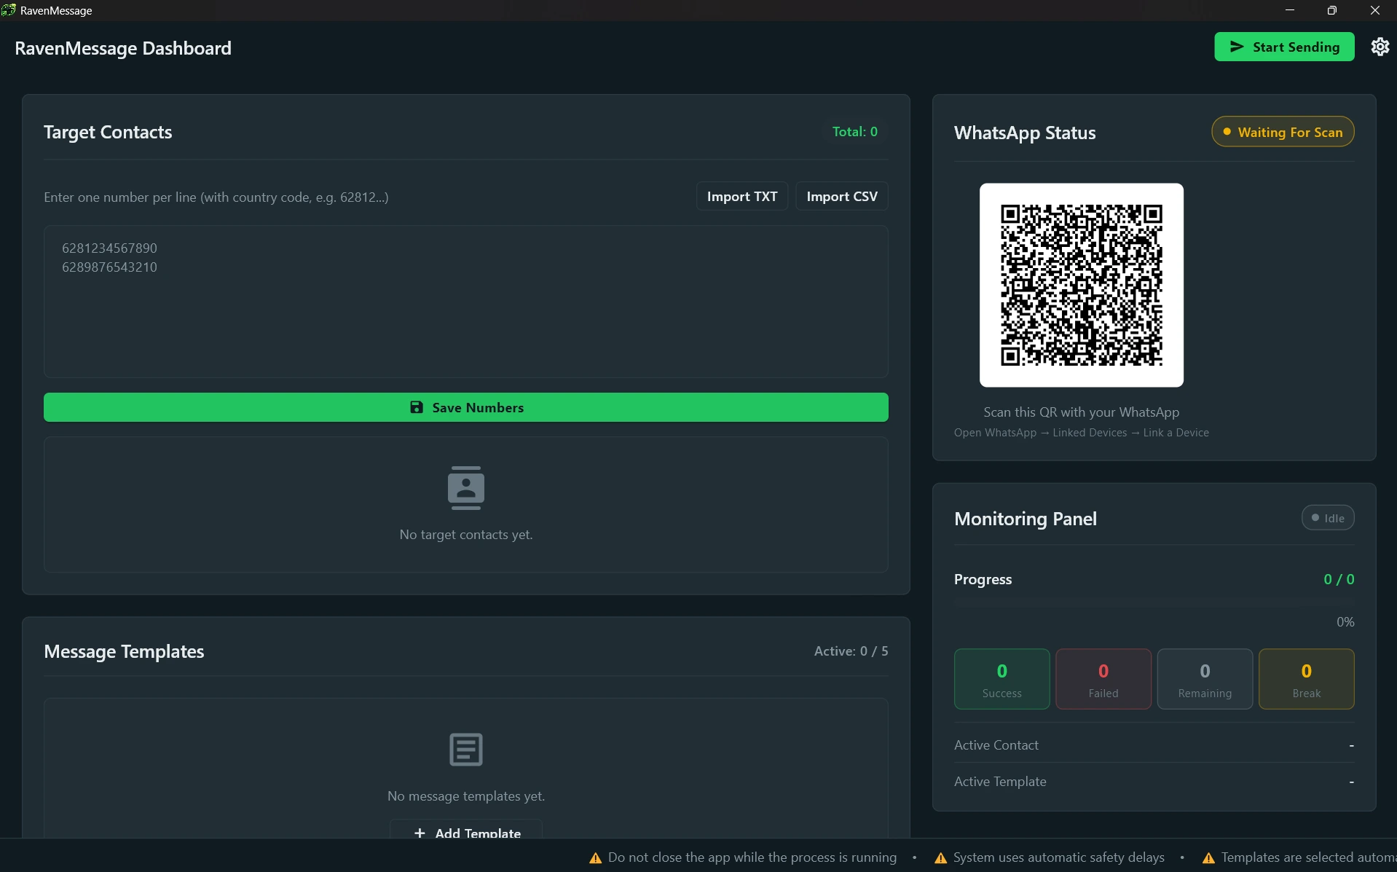Click the 'Active Contact' row label
Screen dimensions: 1397x872
coord(996,745)
